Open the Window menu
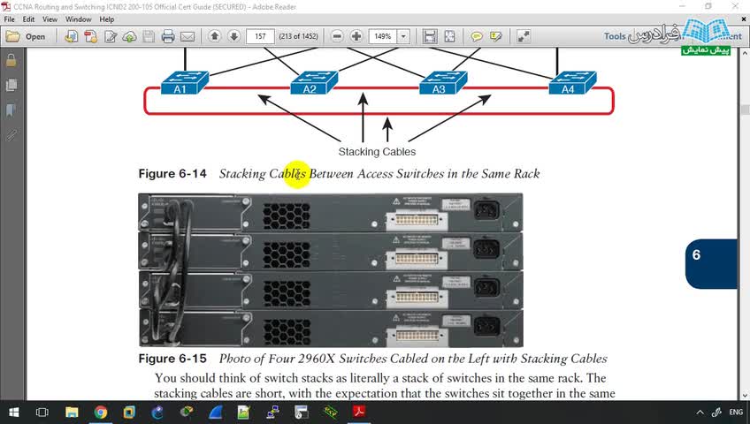 pyautogui.click(x=79, y=19)
